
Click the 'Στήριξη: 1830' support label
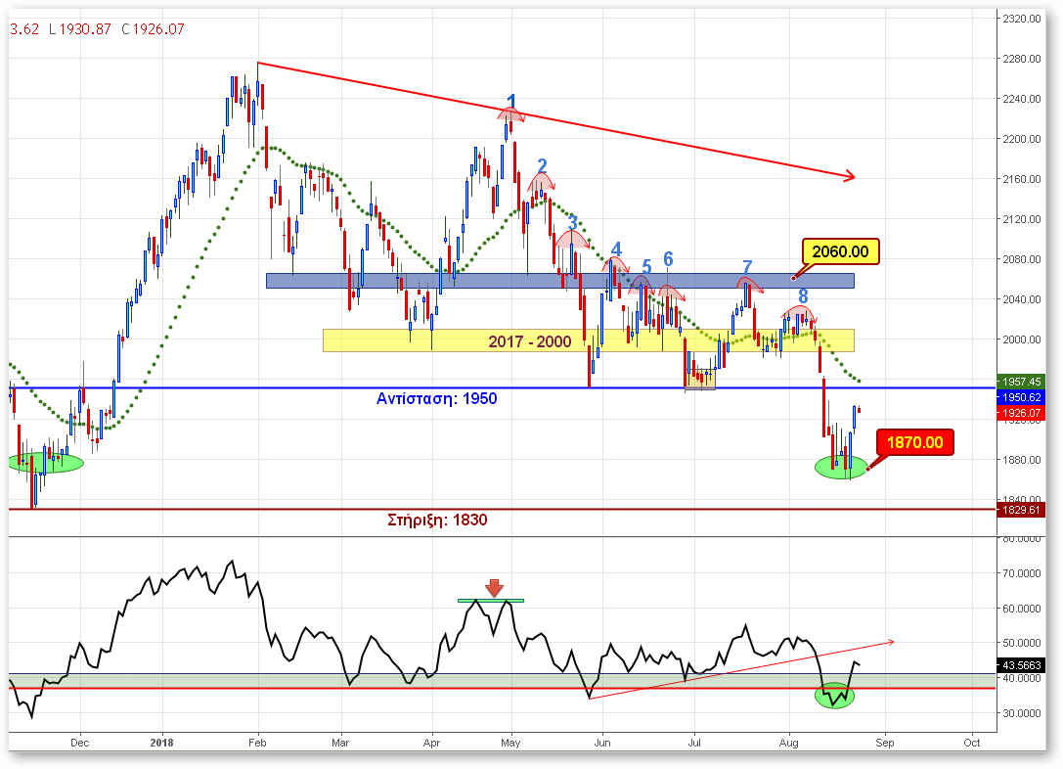pos(437,520)
